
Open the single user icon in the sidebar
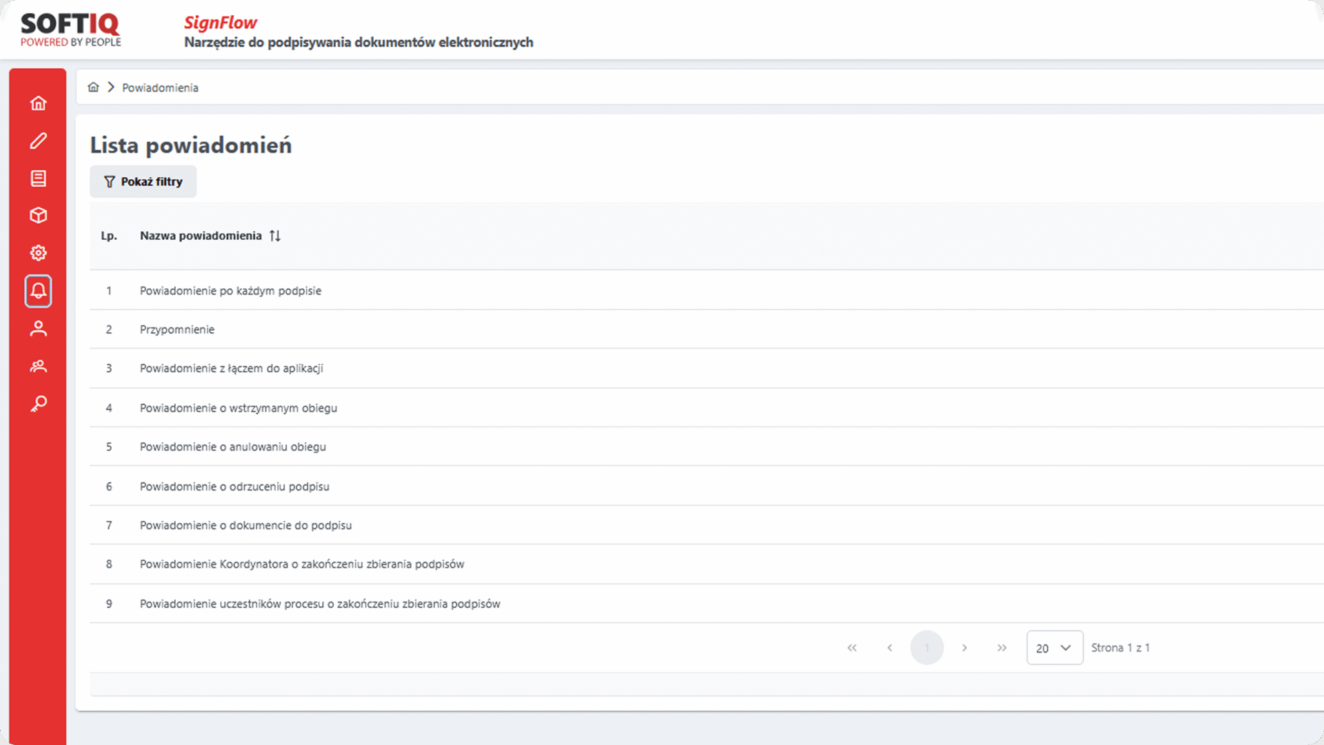pyautogui.click(x=39, y=329)
